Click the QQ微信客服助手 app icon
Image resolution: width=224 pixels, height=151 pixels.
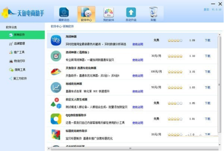56,119
